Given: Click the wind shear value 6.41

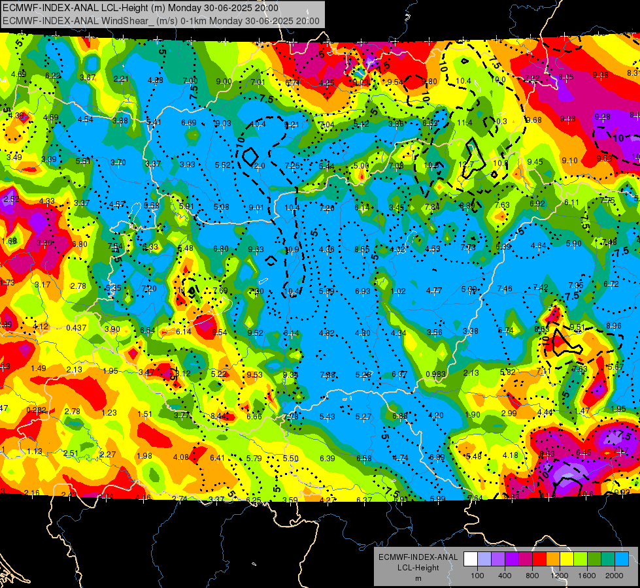Looking at the screenshot, I should coord(217,458).
